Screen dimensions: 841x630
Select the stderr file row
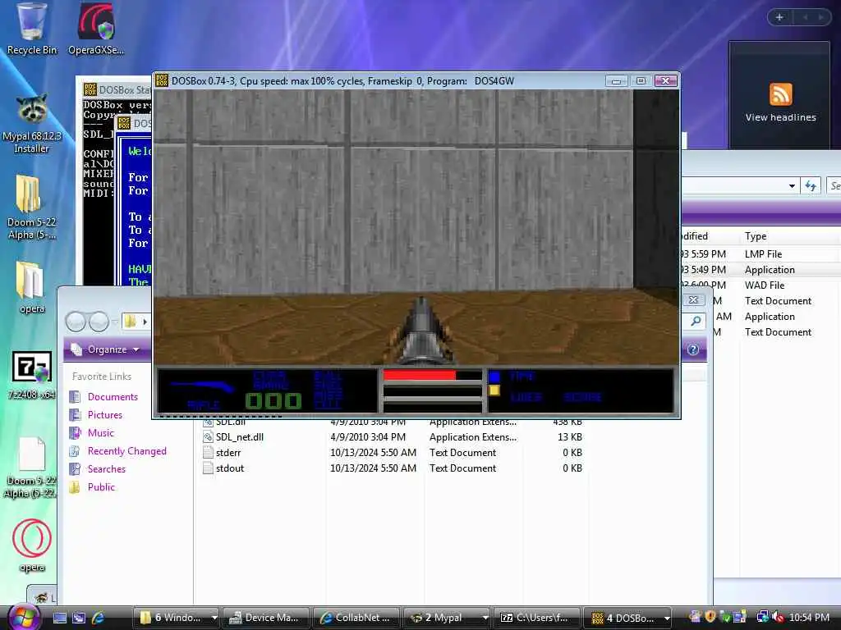click(x=393, y=453)
